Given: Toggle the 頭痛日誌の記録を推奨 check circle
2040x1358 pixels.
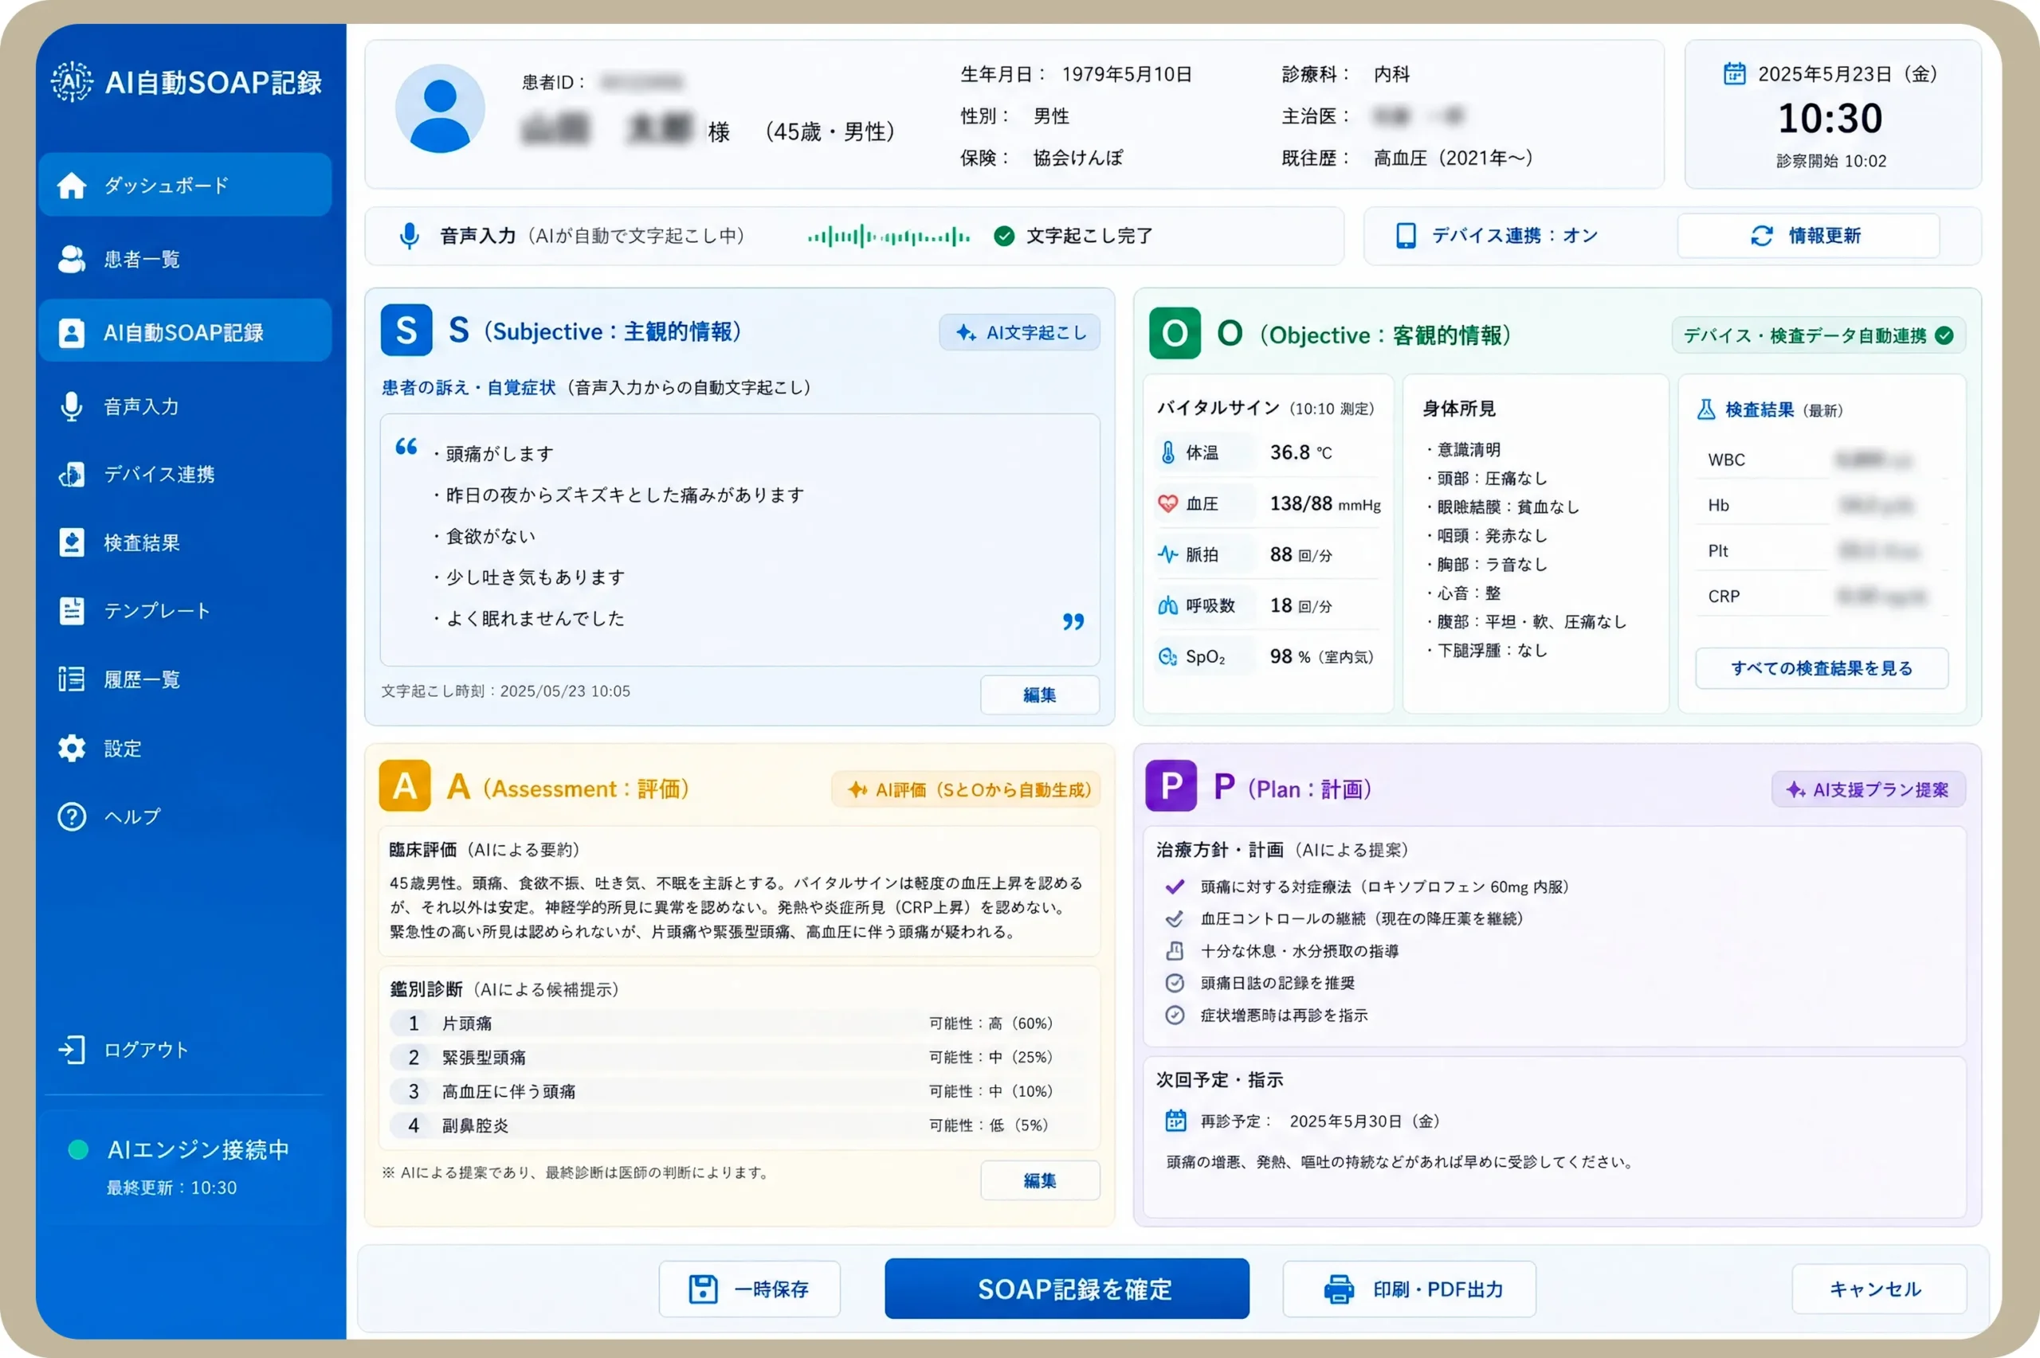Looking at the screenshot, I should [x=1175, y=983].
